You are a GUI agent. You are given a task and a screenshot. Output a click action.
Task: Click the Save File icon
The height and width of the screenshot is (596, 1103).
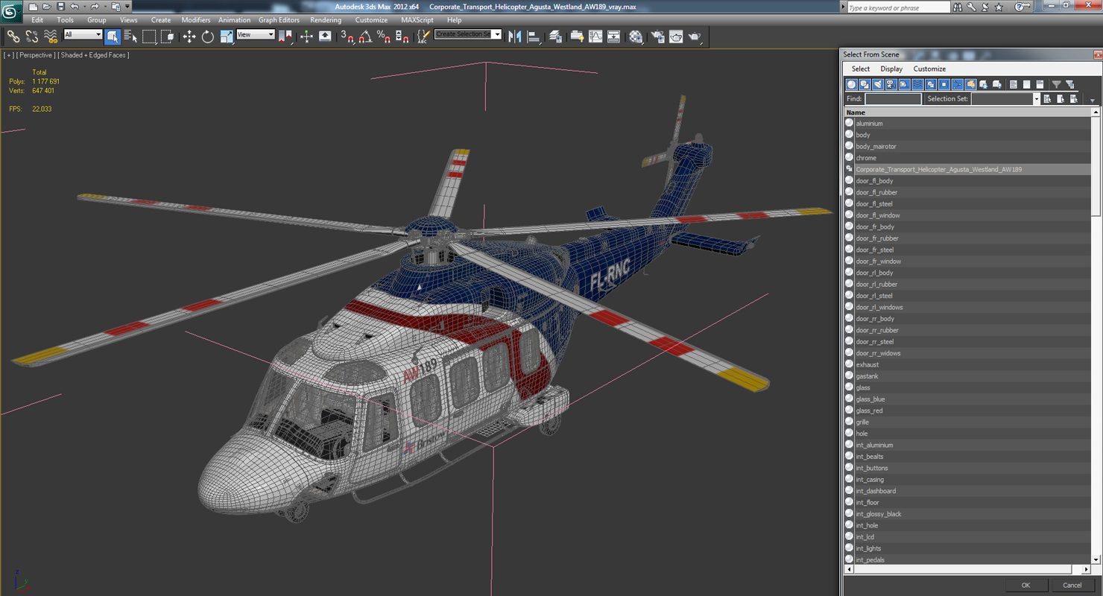coord(60,7)
